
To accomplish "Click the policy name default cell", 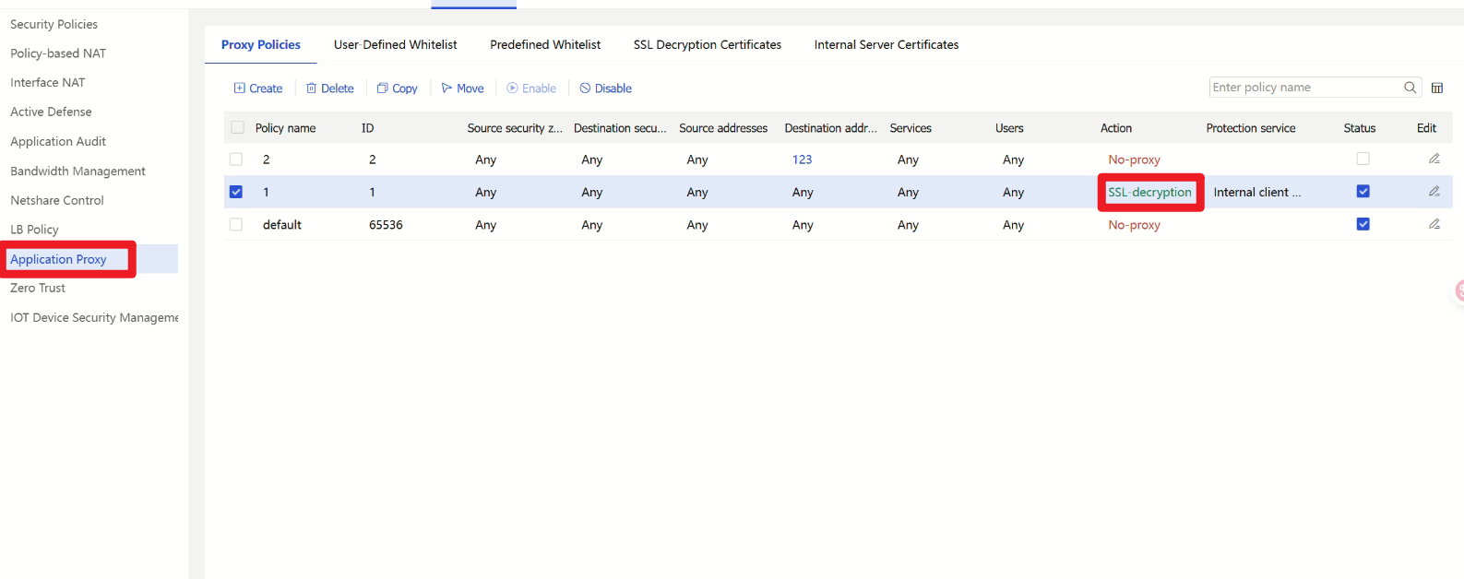I will [282, 225].
